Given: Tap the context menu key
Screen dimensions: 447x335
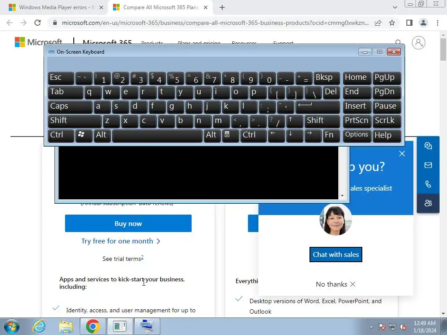Looking at the screenshot, I should tap(230, 136).
